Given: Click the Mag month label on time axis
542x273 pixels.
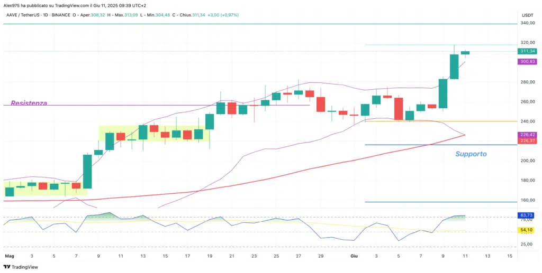Looking at the screenshot, I should click(9, 256).
